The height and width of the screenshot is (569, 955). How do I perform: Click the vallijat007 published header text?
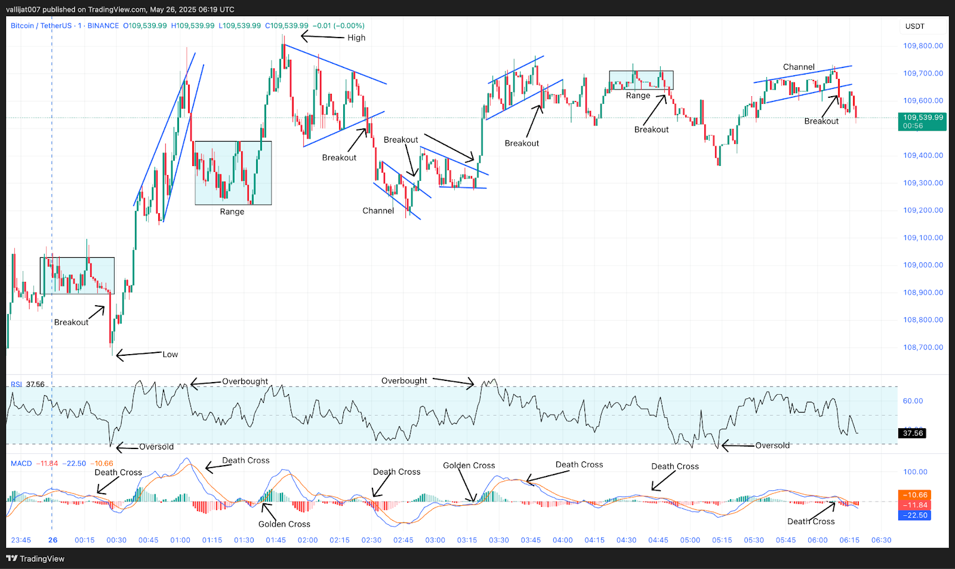pos(120,10)
